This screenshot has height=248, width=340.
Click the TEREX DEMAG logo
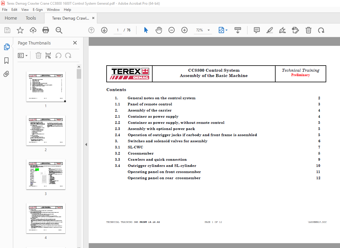pyautogui.click(x=130, y=74)
